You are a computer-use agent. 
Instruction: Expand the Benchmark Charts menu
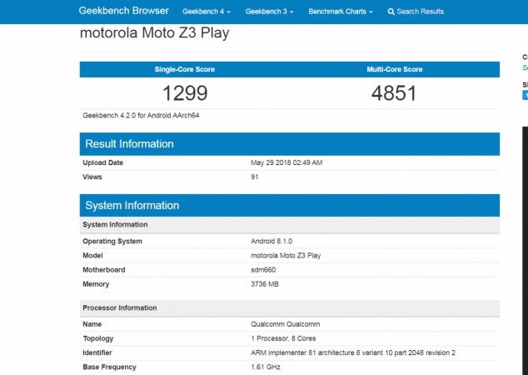pyautogui.click(x=341, y=12)
